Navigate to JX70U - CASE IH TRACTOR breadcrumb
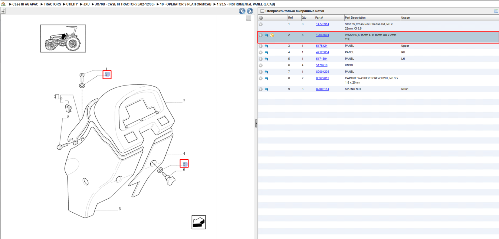Screen dimensions: 499x239 [x=125, y=5]
